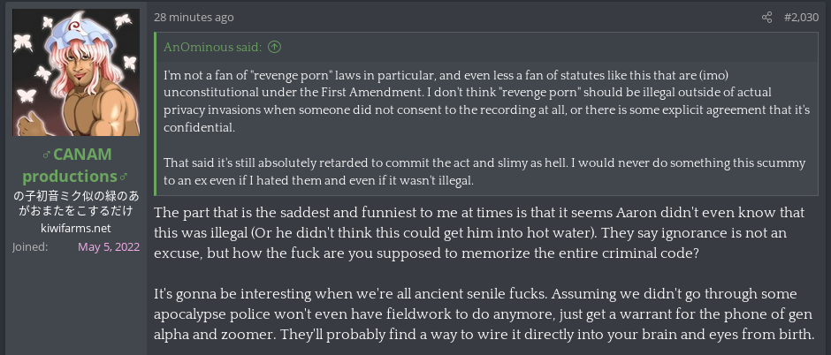Open the "AnOminous said:" quote source
831x355 pixels.
click(215, 47)
